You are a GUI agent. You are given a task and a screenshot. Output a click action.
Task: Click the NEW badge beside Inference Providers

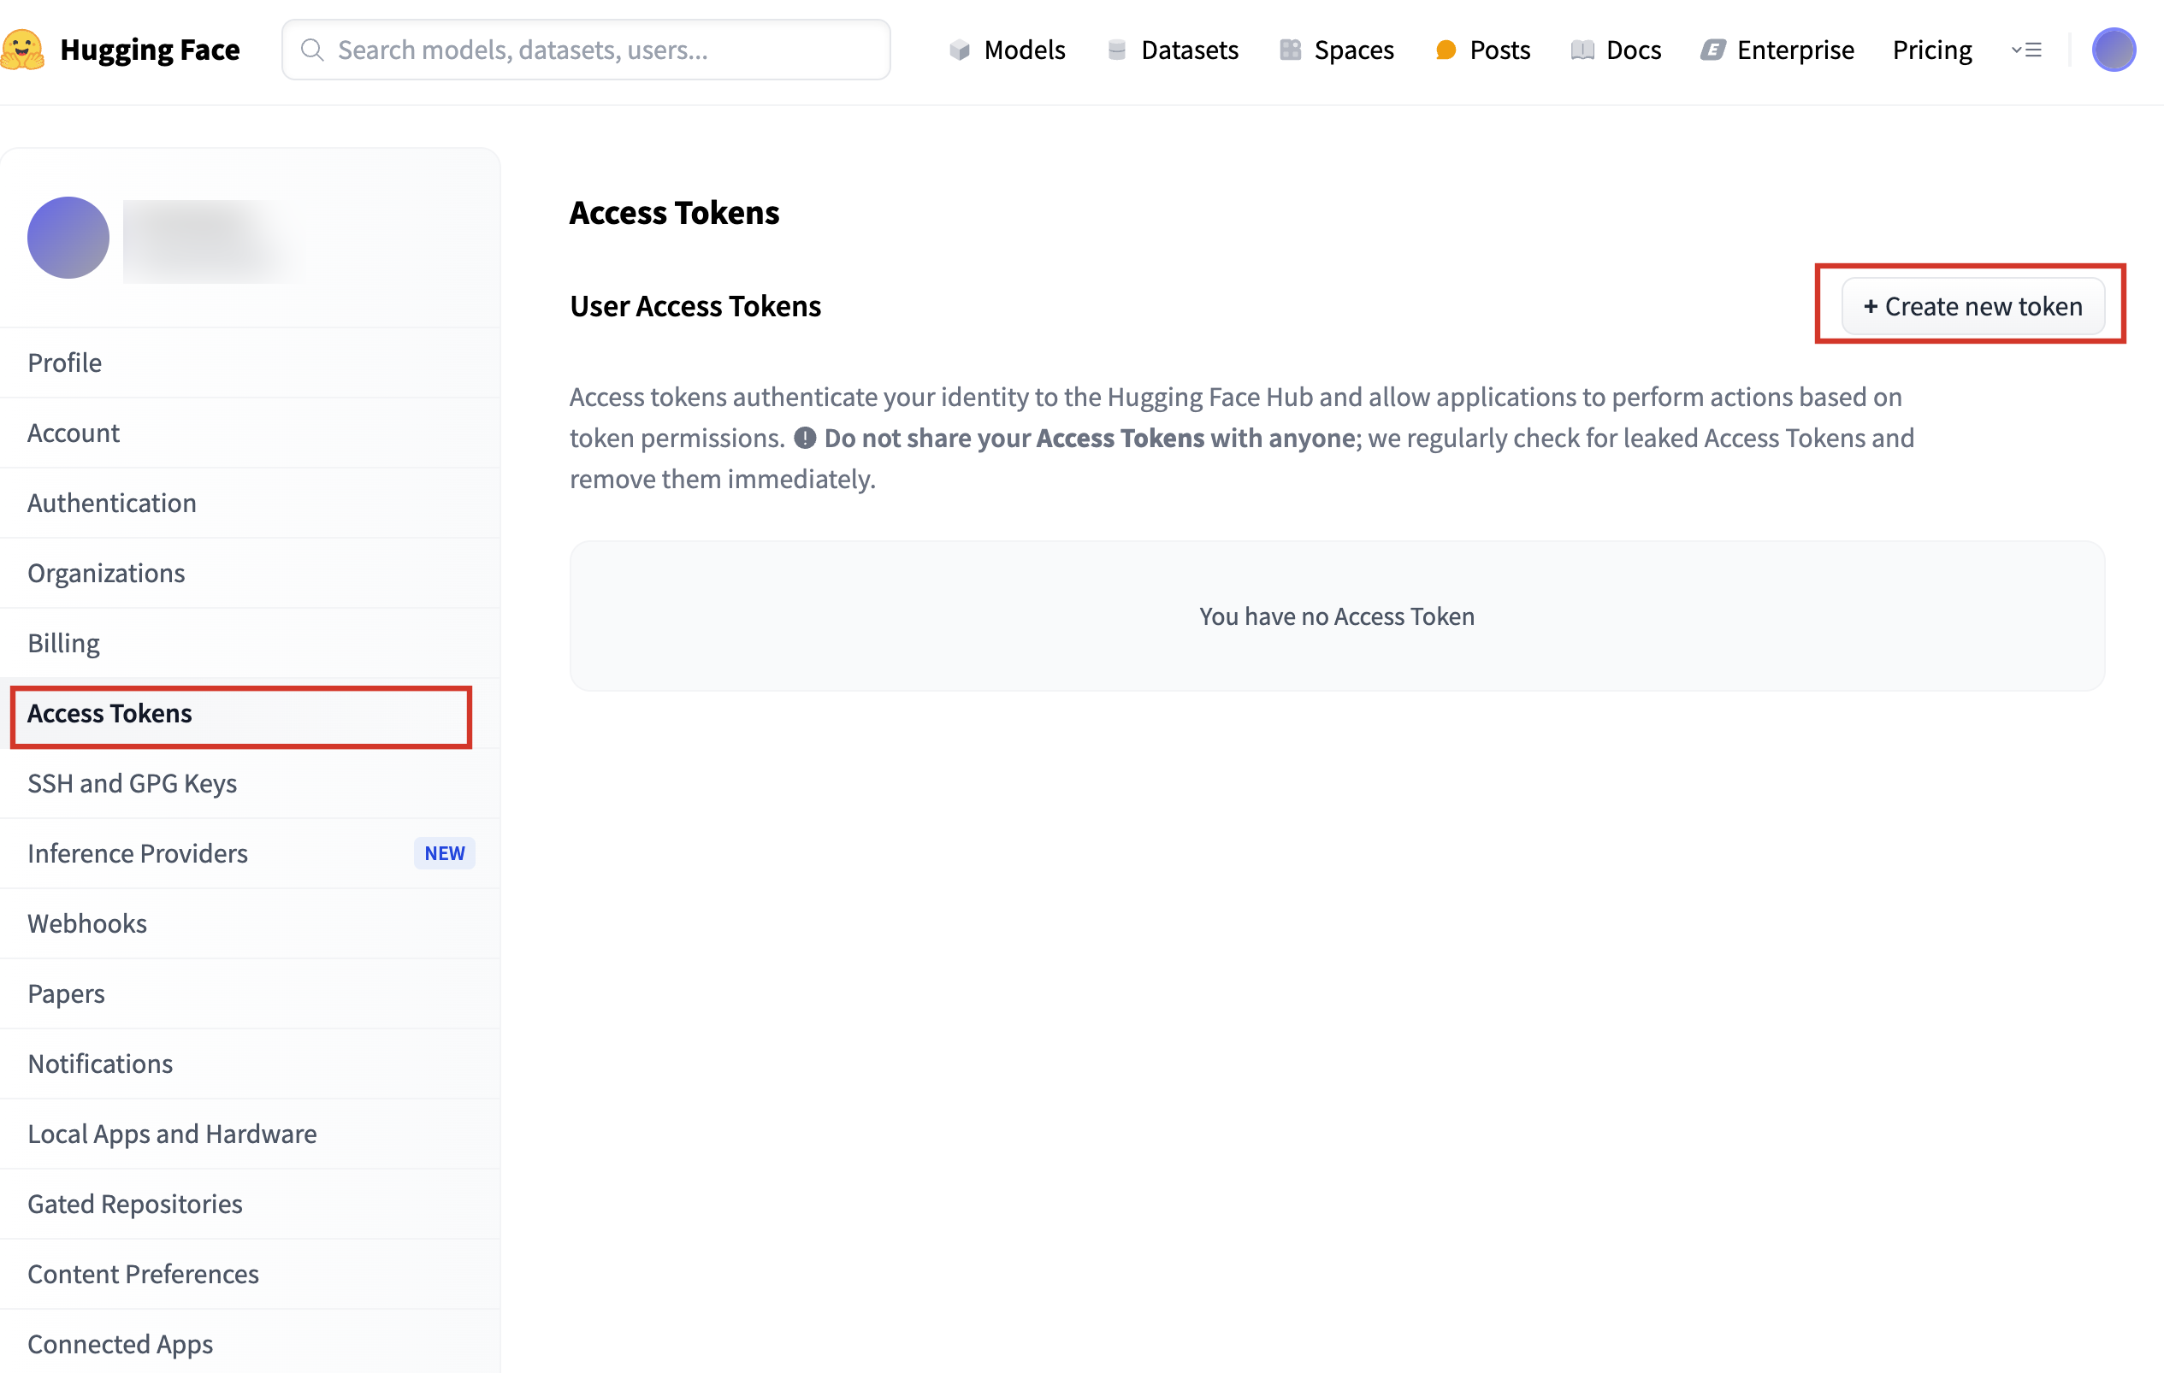pos(444,853)
